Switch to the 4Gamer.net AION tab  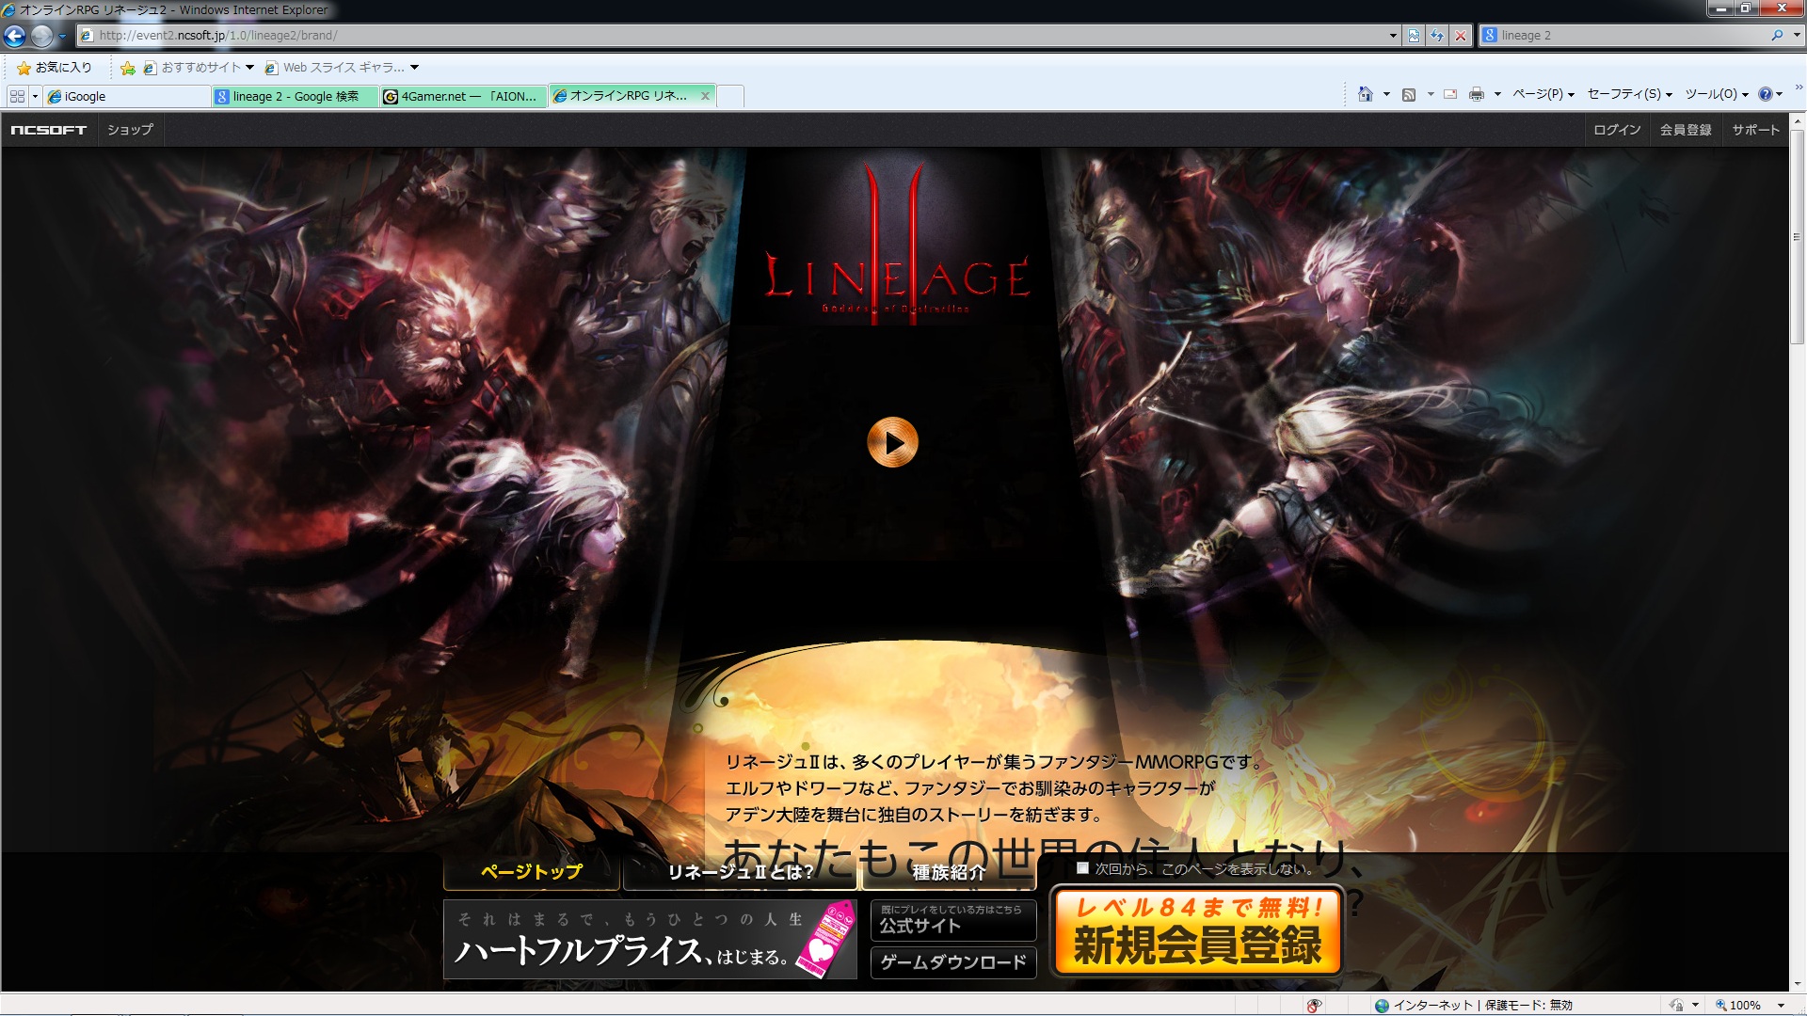(x=463, y=96)
